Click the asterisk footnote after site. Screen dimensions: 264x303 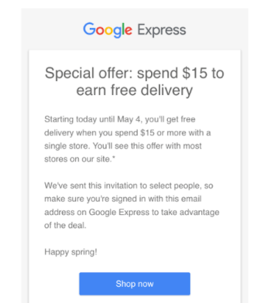coord(114,158)
